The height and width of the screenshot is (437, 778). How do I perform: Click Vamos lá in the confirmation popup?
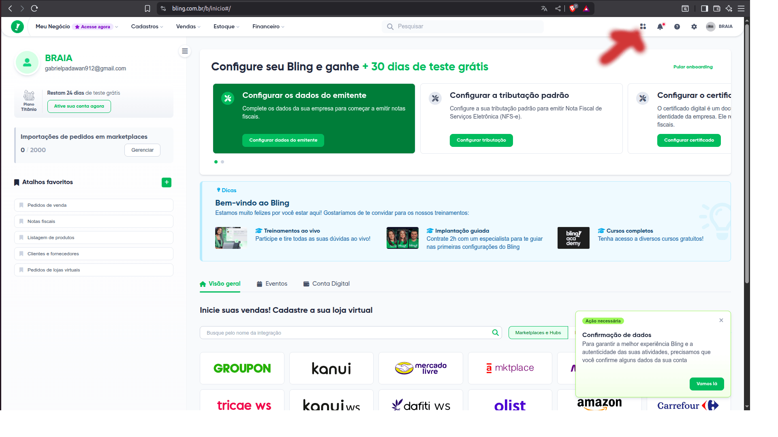(x=706, y=384)
